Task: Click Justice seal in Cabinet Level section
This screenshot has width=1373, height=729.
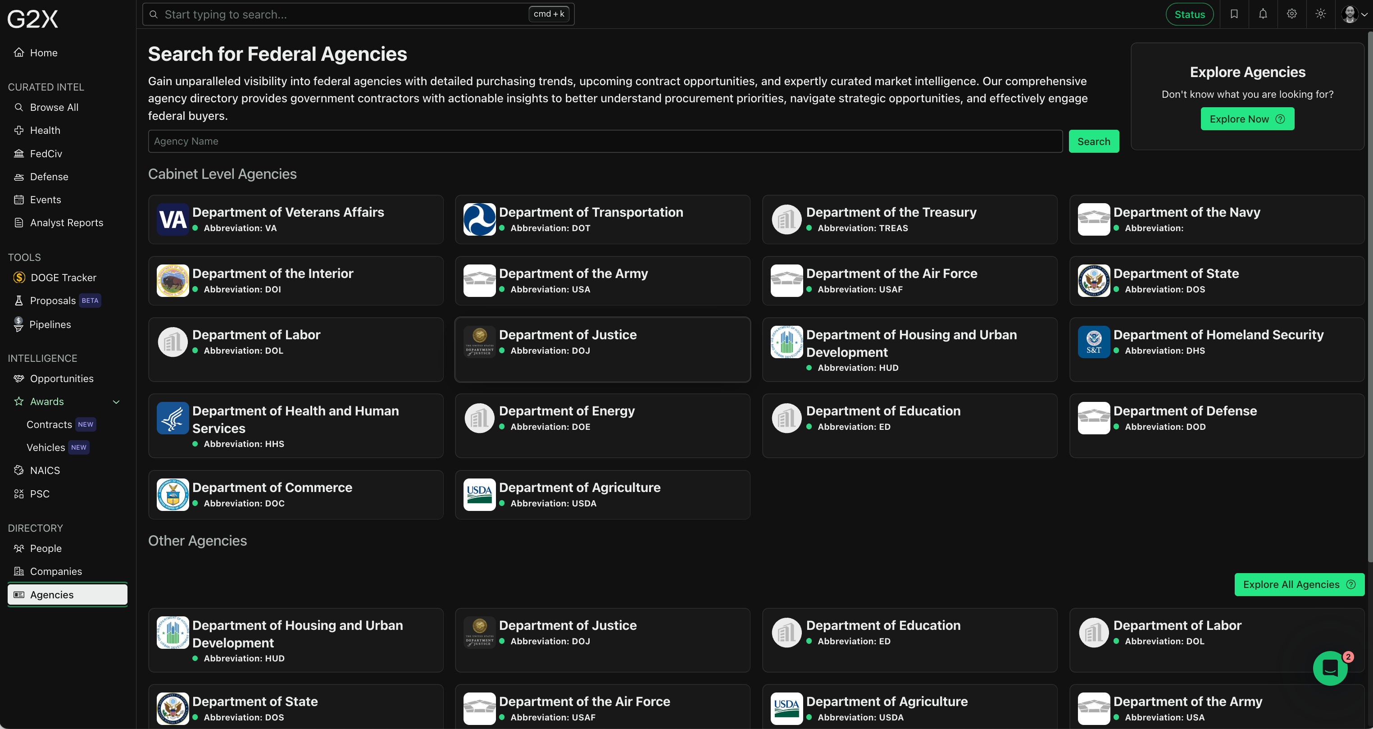Action: (479, 342)
